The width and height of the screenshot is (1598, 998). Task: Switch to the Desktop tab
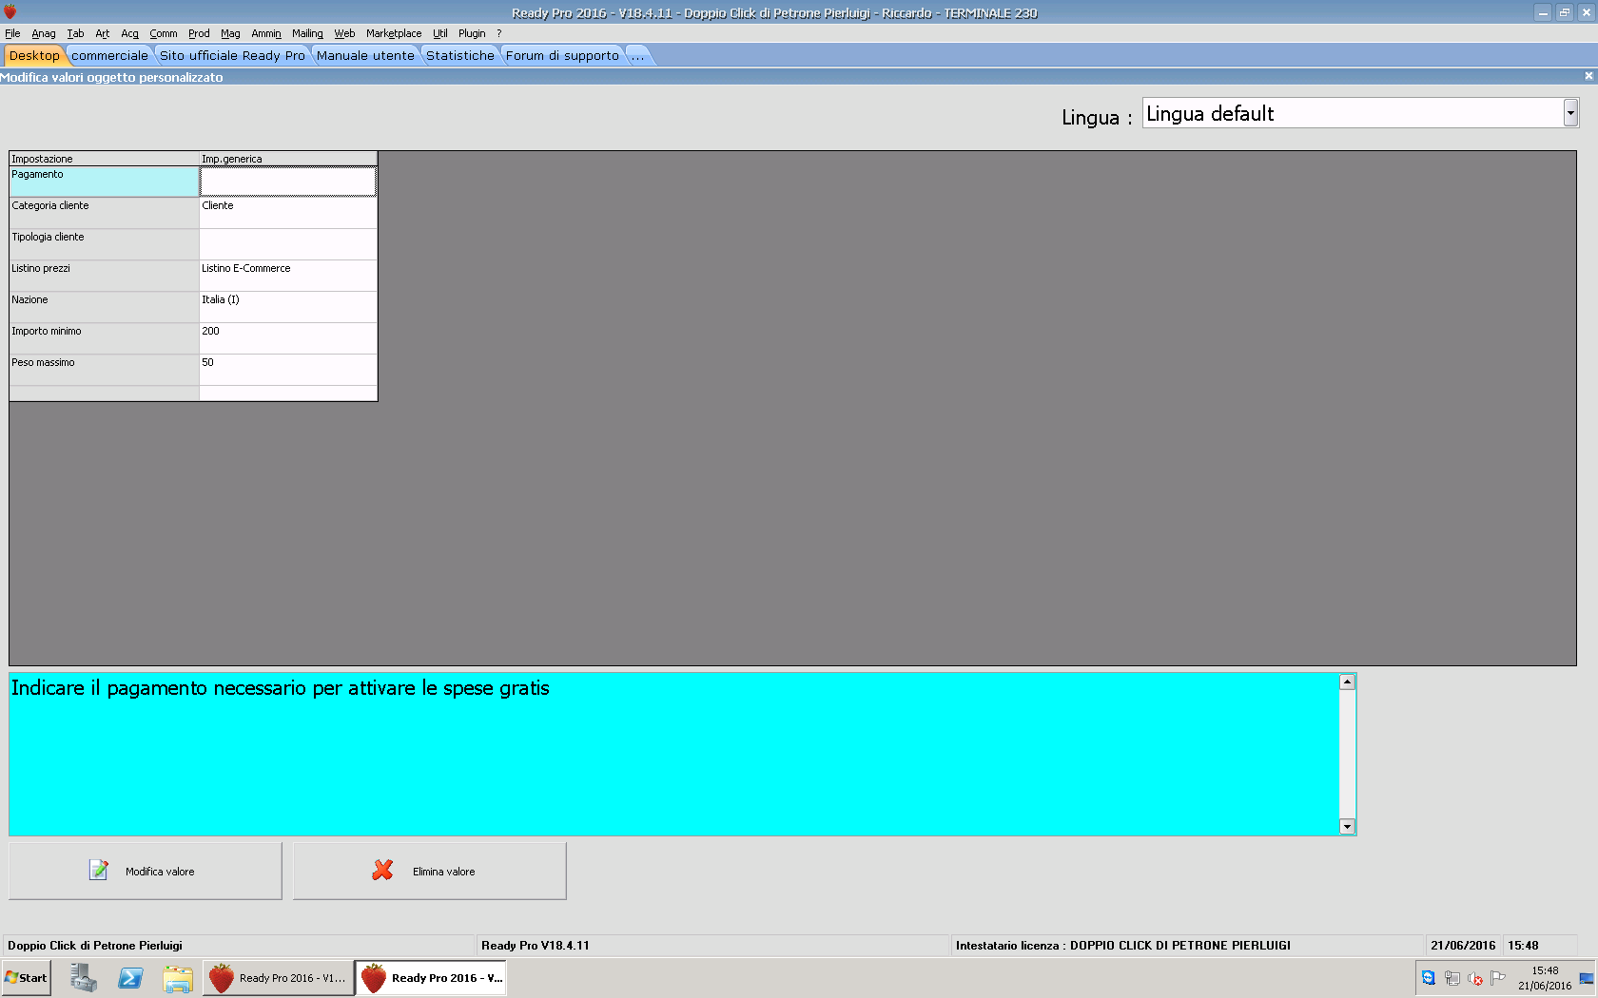(x=34, y=55)
